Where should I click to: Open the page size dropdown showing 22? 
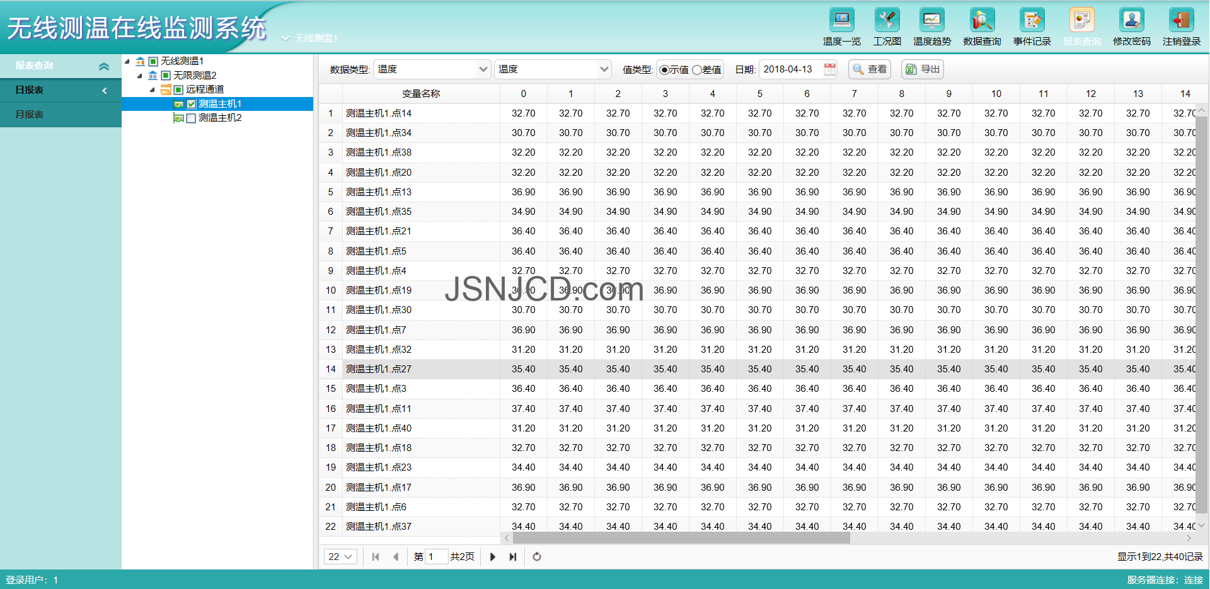click(340, 557)
